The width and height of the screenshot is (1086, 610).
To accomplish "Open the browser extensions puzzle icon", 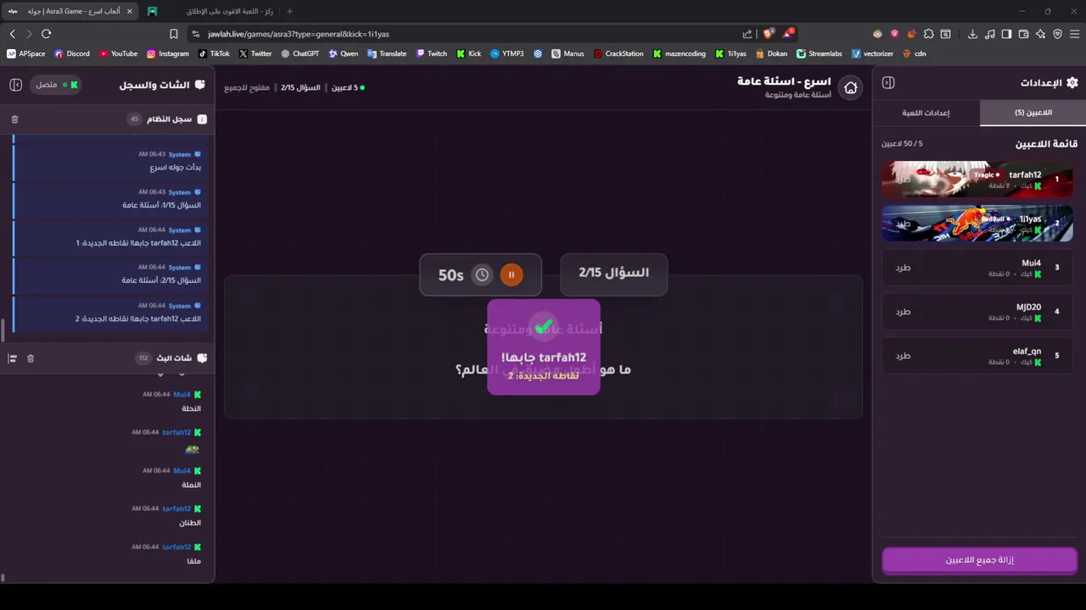I will pos(929,34).
